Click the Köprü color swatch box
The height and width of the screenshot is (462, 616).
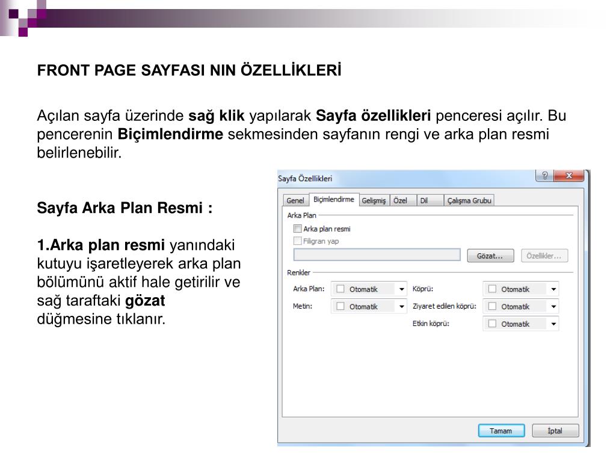(492, 289)
